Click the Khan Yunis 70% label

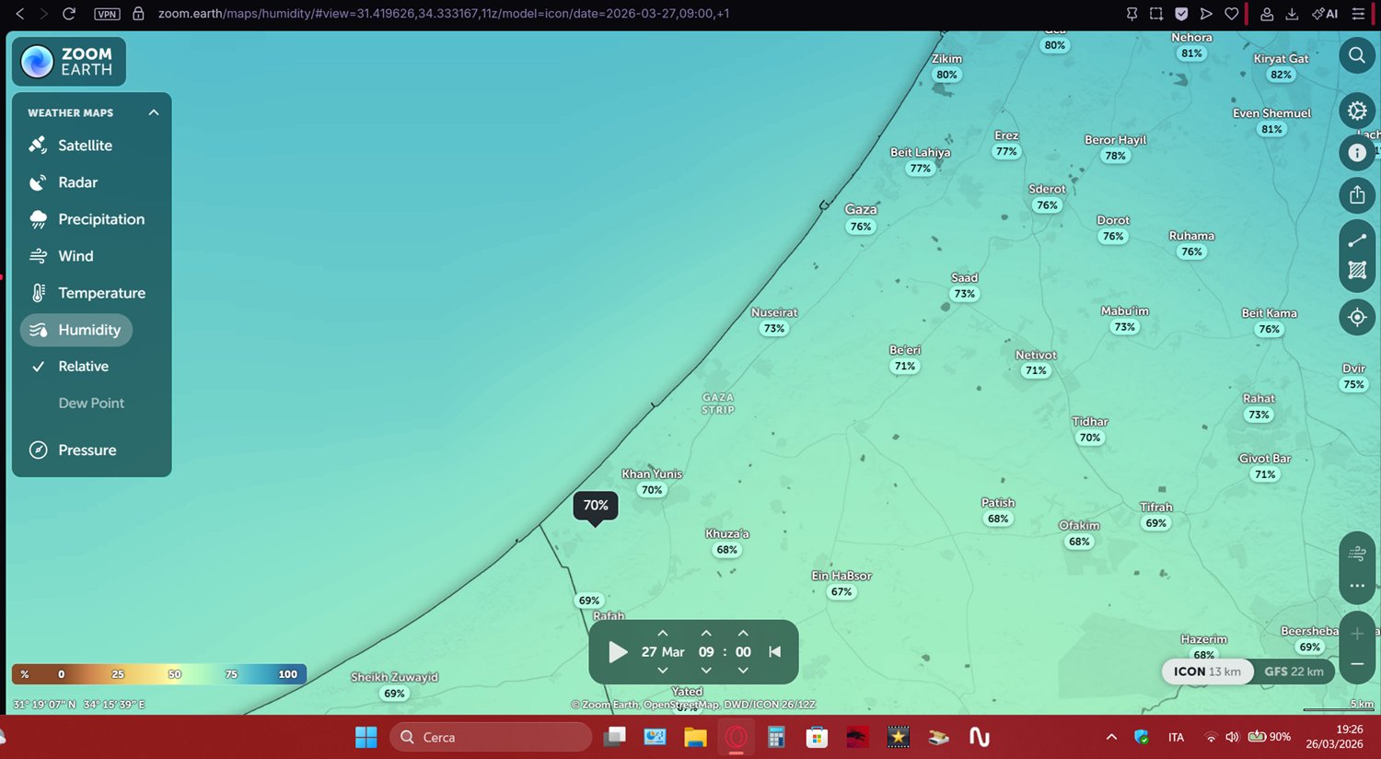tap(652, 490)
